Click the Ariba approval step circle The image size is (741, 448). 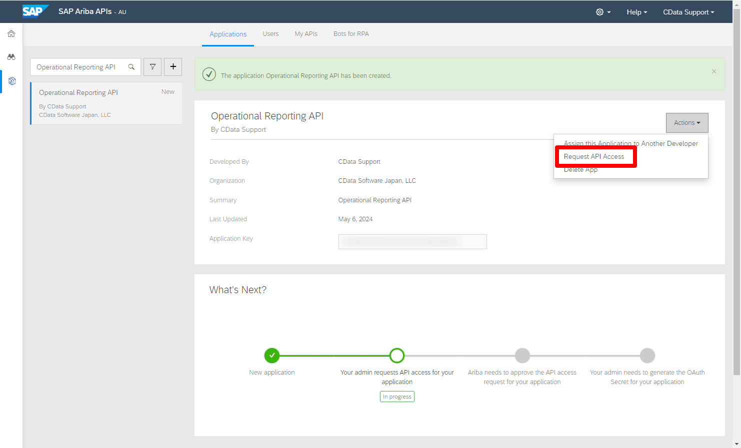pyautogui.click(x=522, y=356)
